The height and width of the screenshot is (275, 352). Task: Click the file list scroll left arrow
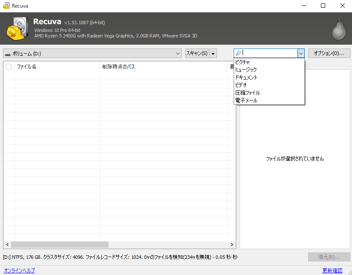pyautogui.click(x=7, y=244)
